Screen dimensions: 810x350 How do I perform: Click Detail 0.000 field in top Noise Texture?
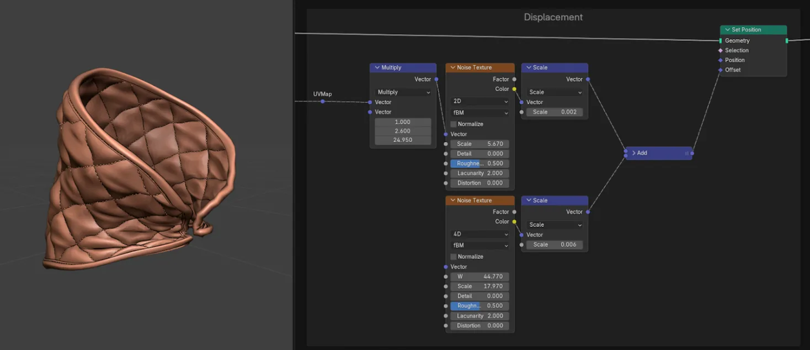(x=480, y=154)
